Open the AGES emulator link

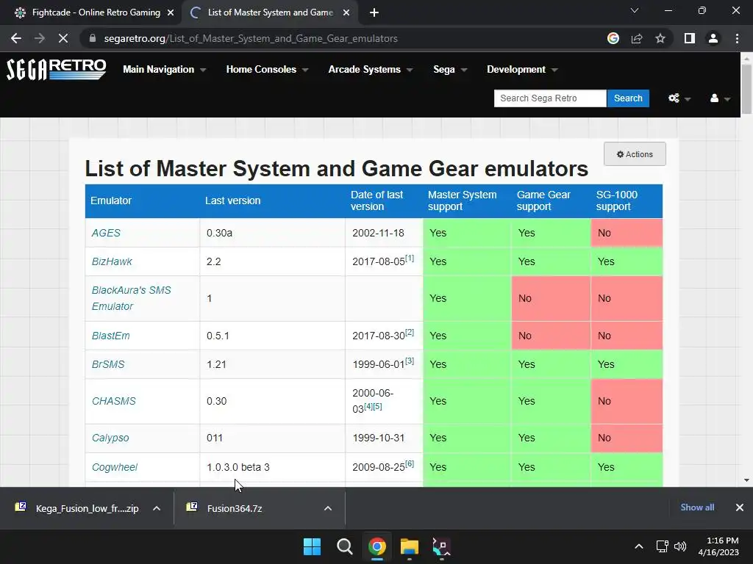(x=106, y=233)
